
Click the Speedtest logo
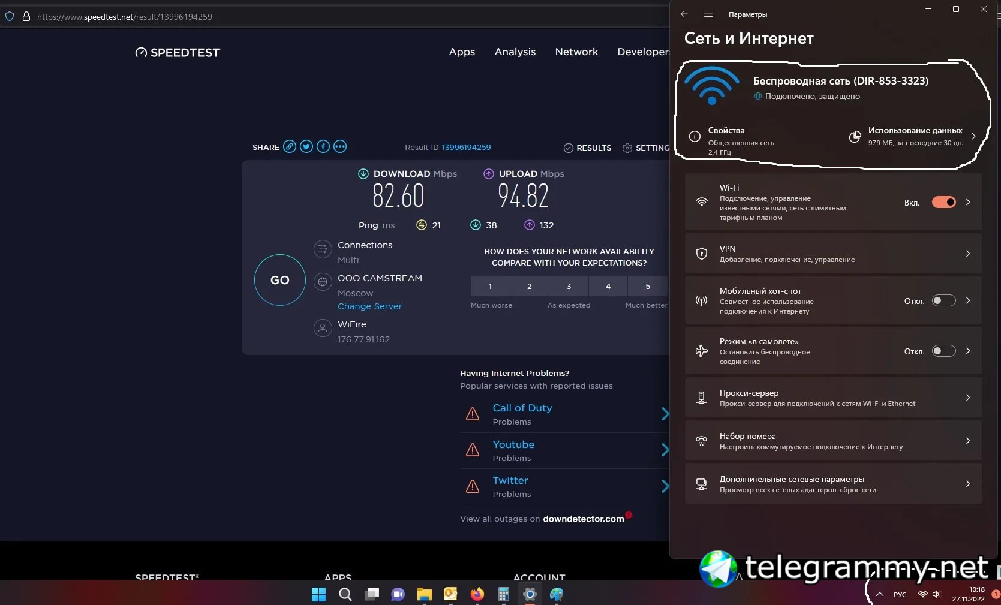[x=178, y=53]
